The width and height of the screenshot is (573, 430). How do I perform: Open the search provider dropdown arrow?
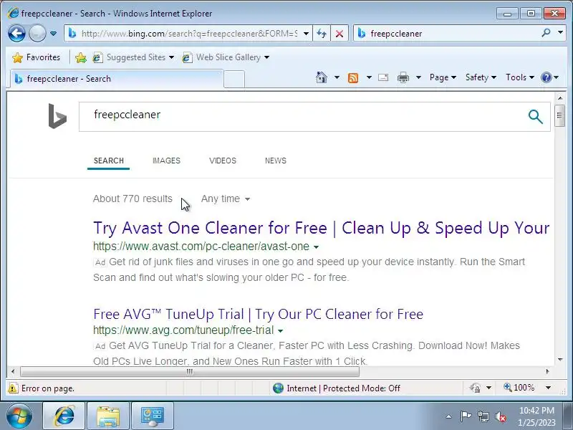click(x=560, y=33)
